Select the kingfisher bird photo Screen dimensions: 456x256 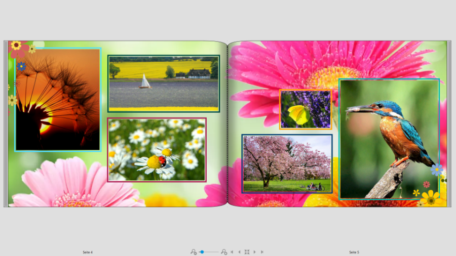389,139
